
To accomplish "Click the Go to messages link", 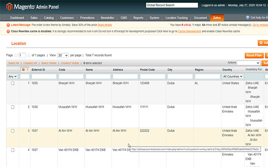I will [x=260, y=25].
